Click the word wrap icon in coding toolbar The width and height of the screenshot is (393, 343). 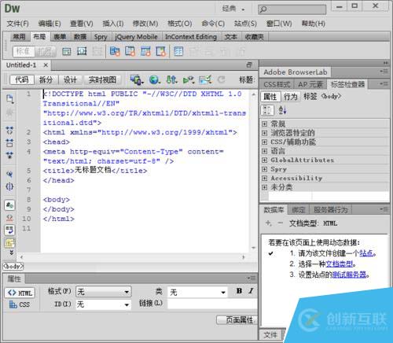(x=9, y=230)
